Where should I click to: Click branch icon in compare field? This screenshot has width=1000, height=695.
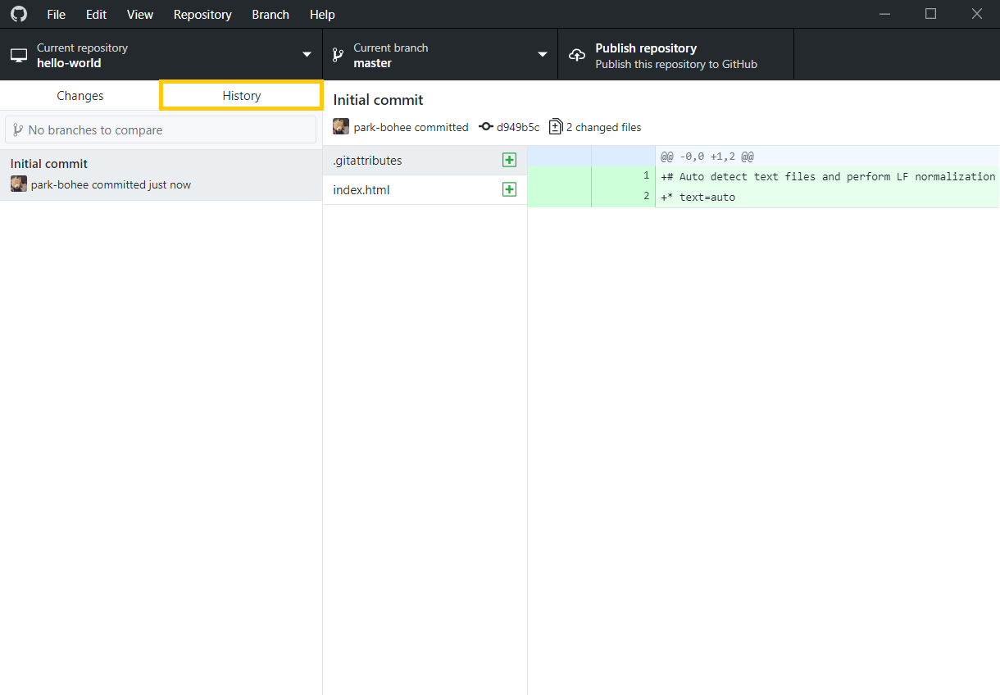(x=17, y=129)
